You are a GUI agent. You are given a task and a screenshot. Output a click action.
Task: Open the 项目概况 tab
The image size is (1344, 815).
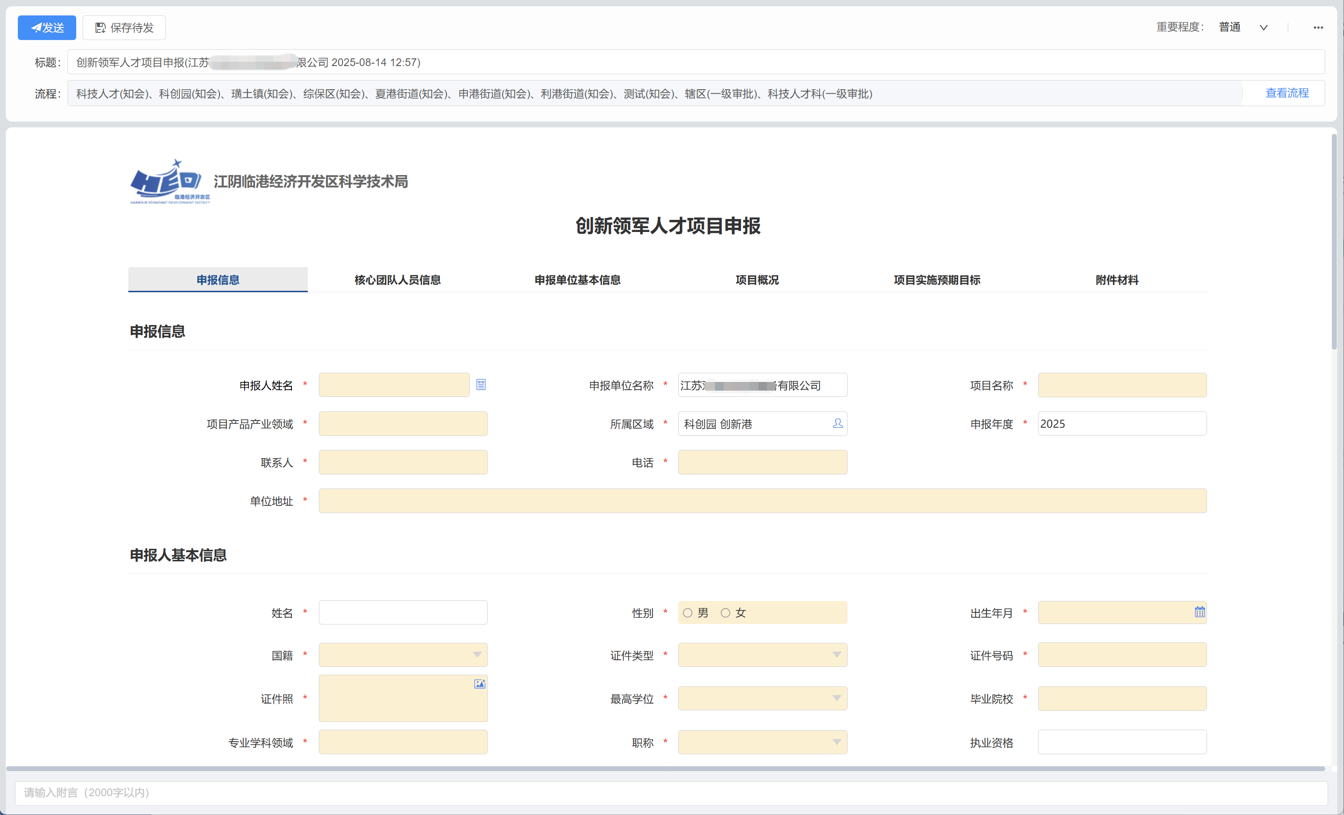point(756,280)
